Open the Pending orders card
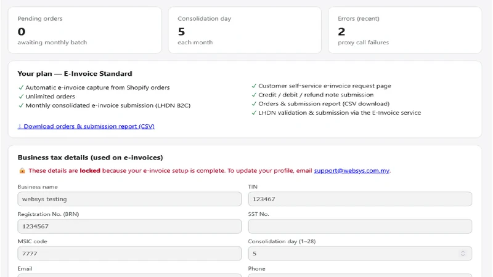The image size is (493, 277). (x=85, y=30)
